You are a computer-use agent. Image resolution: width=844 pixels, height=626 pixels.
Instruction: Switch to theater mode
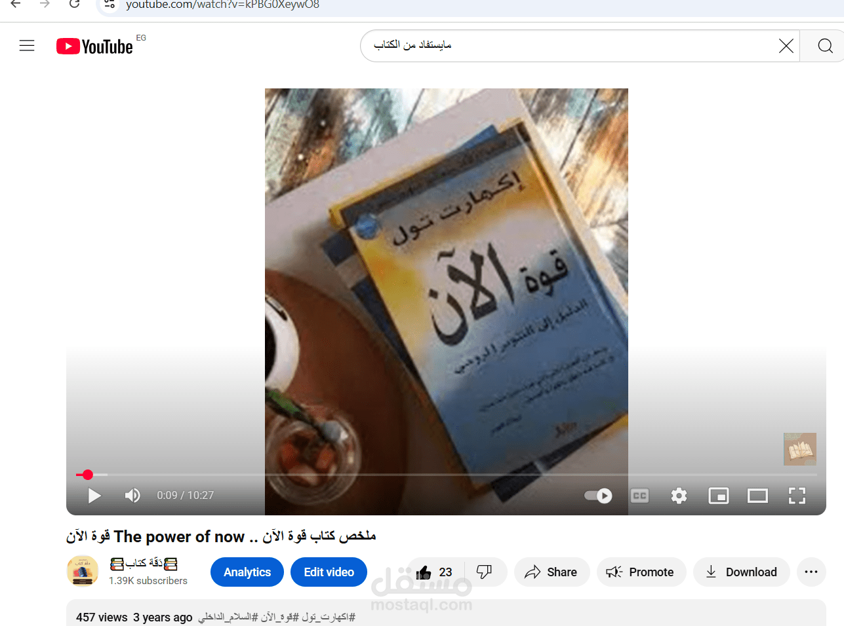click(757, 496)
